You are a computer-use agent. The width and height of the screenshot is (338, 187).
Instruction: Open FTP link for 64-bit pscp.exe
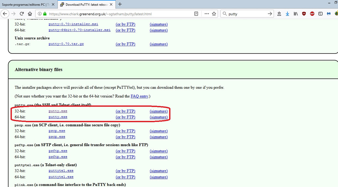[x=125, y=137]
